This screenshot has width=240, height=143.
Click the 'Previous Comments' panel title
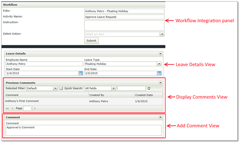[20, 83]
